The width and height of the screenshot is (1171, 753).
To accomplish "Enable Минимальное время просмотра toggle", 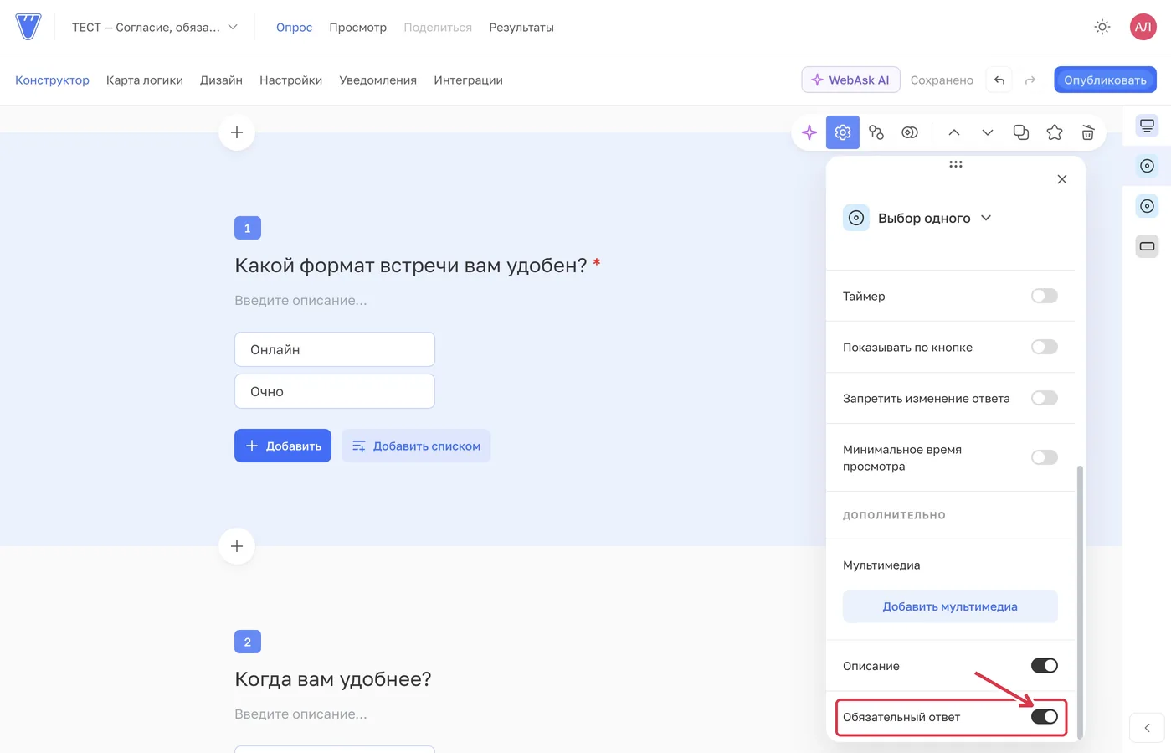I will pos(1045,457).
